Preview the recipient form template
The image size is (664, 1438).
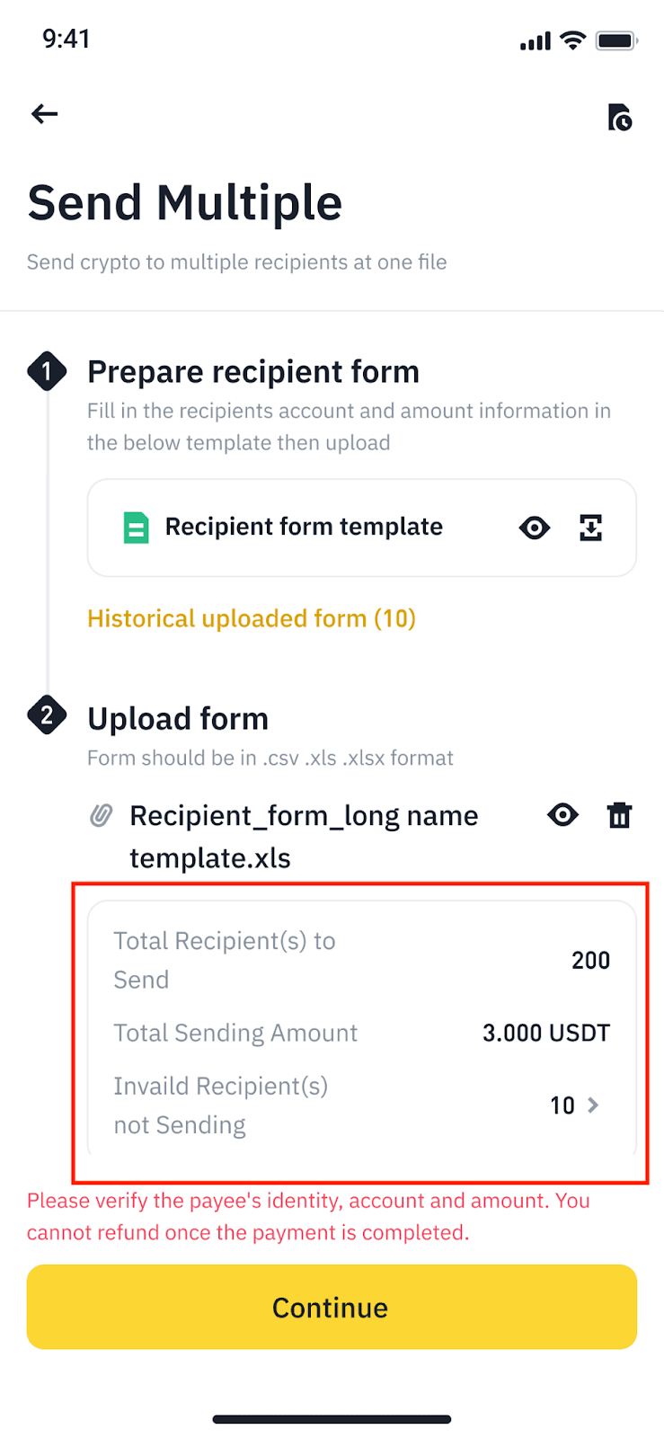pyautogui.click(x=535, y=528)
